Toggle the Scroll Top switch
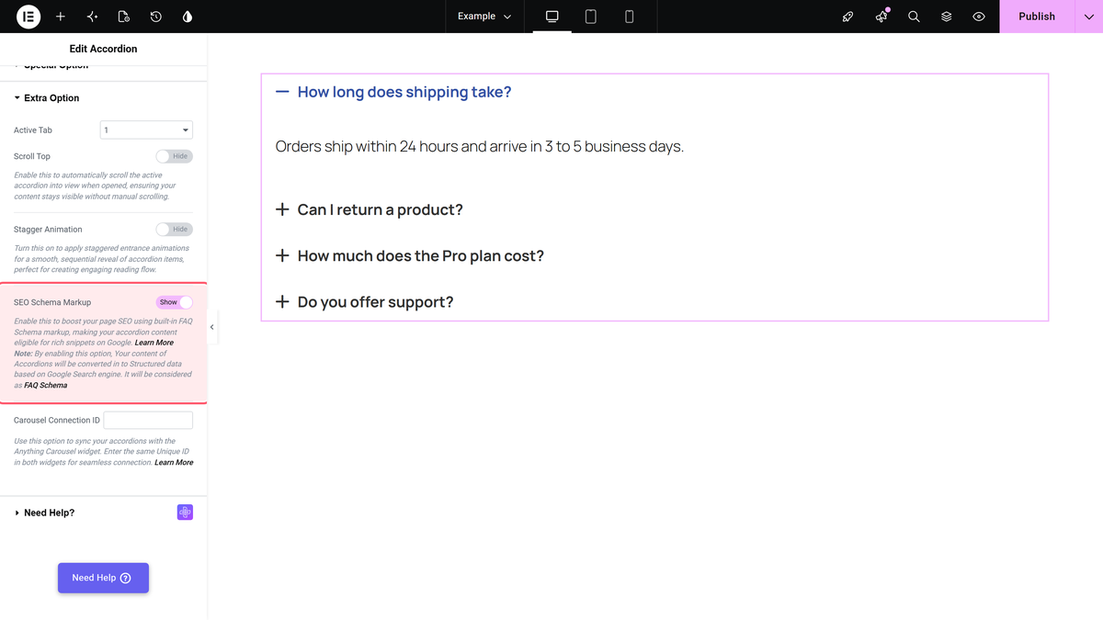 [x=175, y=156]
